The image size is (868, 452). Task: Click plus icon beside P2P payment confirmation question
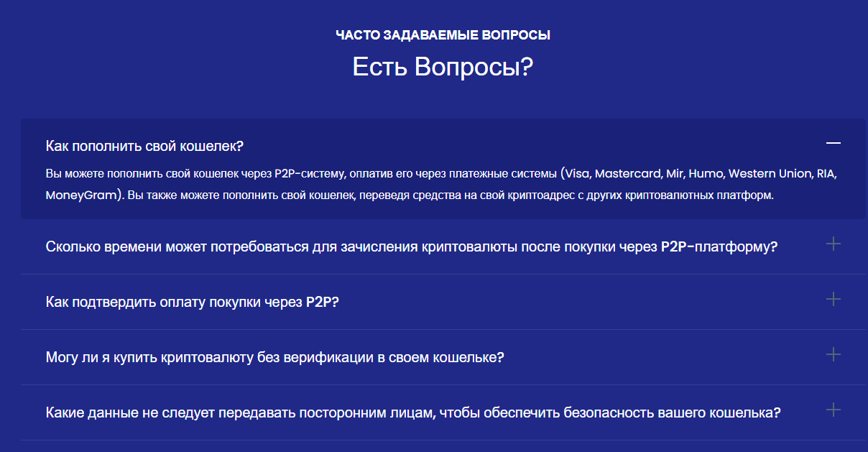pos(833,299)
